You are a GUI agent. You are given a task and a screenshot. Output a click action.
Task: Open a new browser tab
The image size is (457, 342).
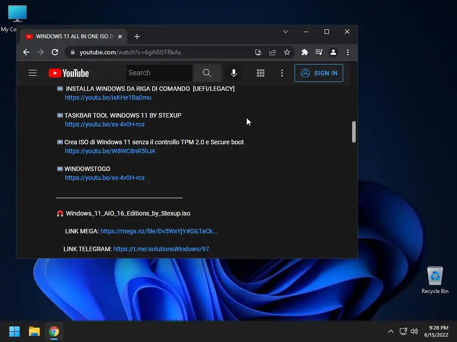(137, 37)
